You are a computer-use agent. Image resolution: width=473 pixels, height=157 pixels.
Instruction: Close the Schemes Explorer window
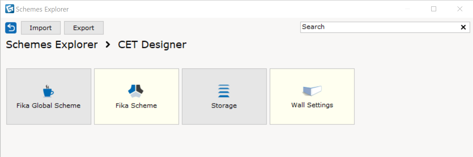460,9
